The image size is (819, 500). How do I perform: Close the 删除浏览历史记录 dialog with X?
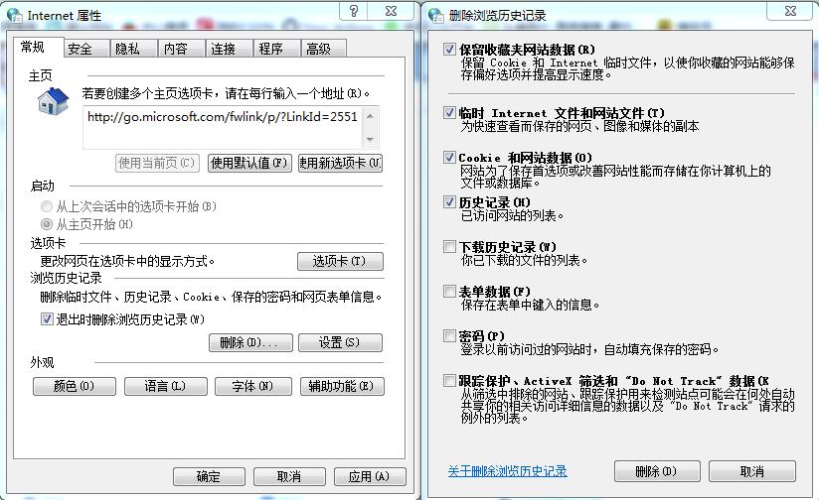tap(790, 11)
